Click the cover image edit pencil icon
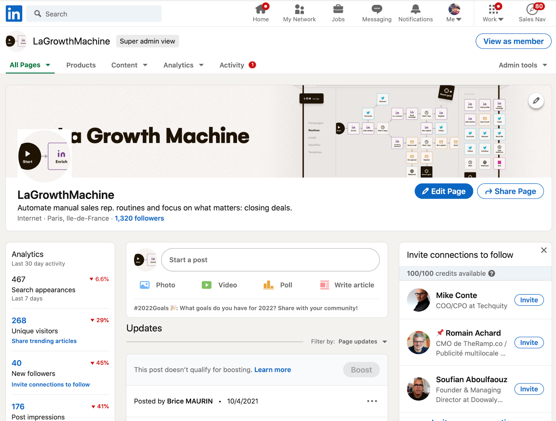Screen dimensions: 556x421 [x=536, y=101]
